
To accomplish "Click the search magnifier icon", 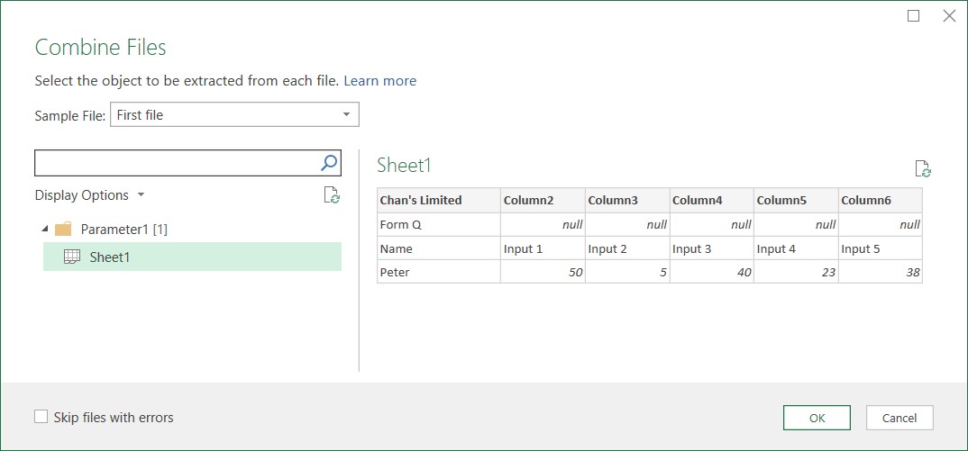I will click(329, 162).
